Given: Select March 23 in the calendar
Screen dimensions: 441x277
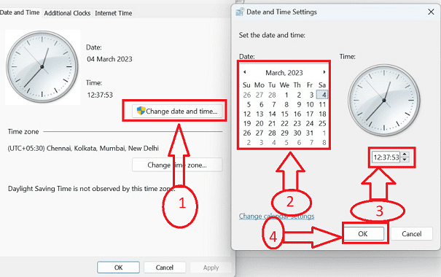Looking at the screenshot, I should pos(297,123).
